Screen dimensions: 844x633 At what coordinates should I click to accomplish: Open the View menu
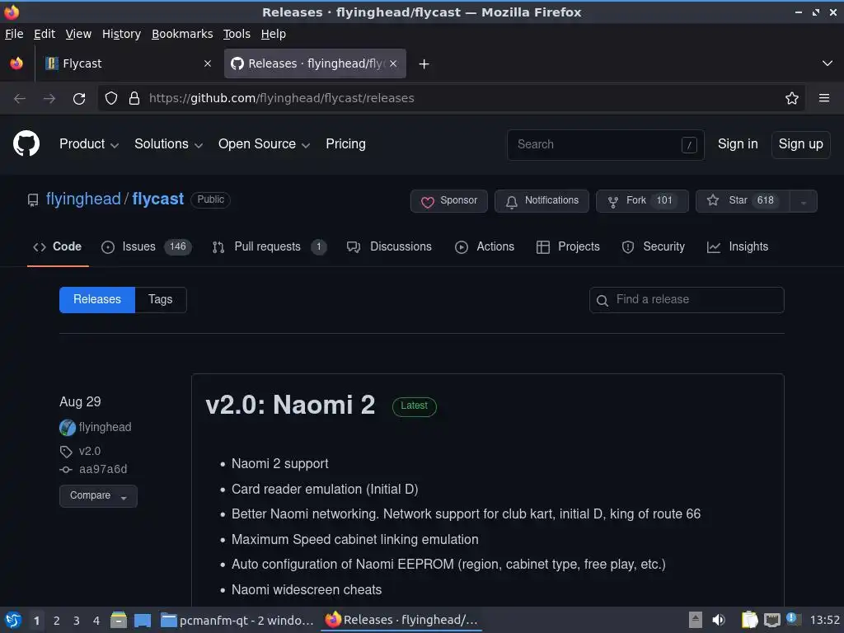[78, 34]
